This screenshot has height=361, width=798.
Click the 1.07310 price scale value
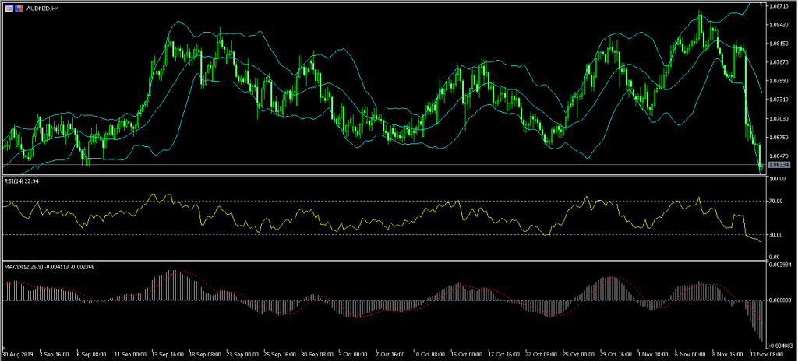pos(779,100)
